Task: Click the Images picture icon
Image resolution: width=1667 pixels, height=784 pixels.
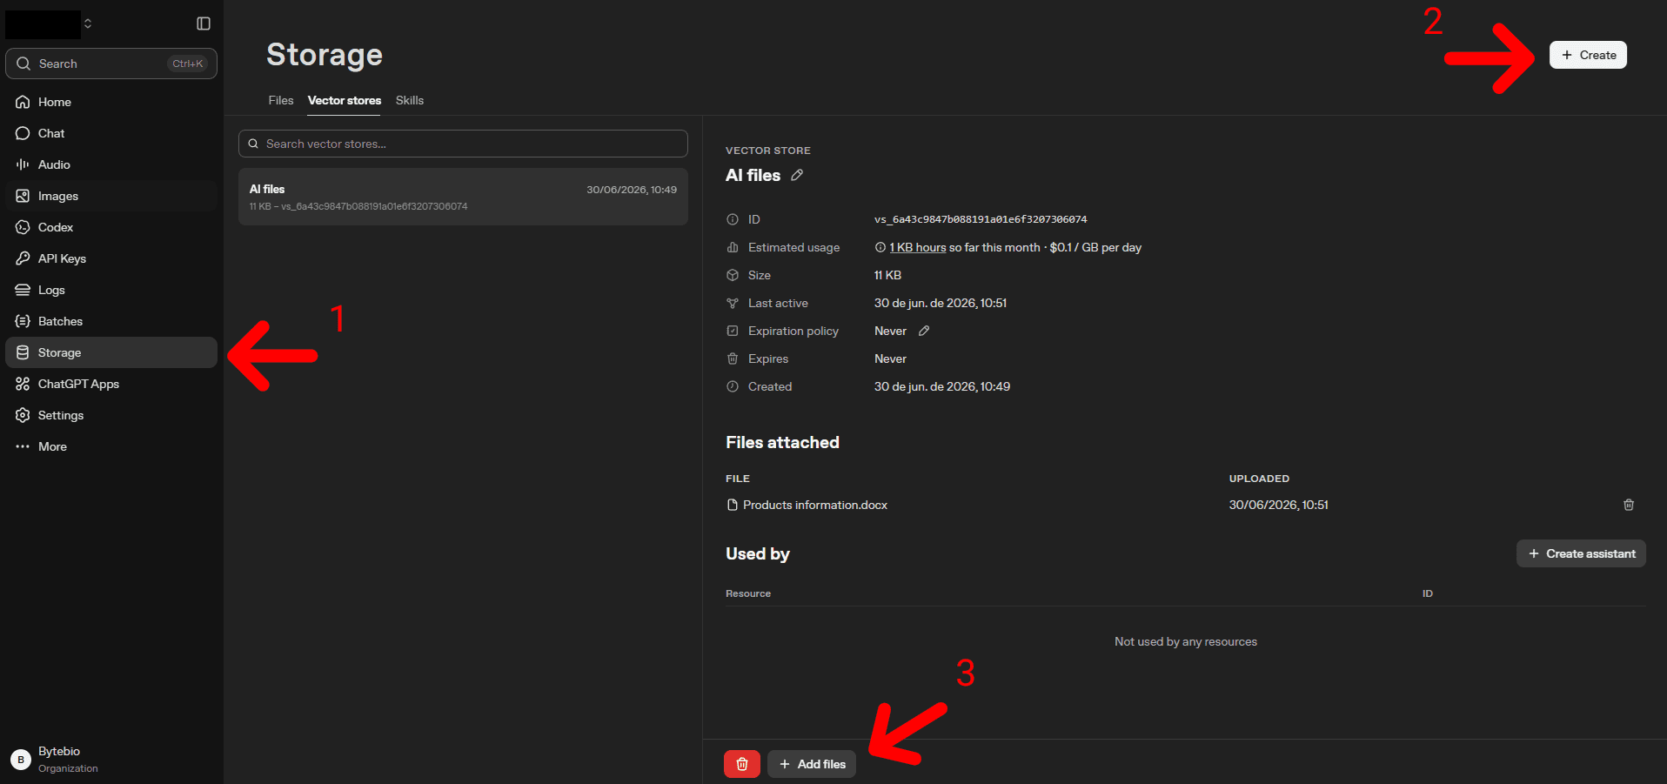Action: click(x=23, y=196)
